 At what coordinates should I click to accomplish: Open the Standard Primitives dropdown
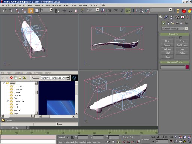(186, 28)
